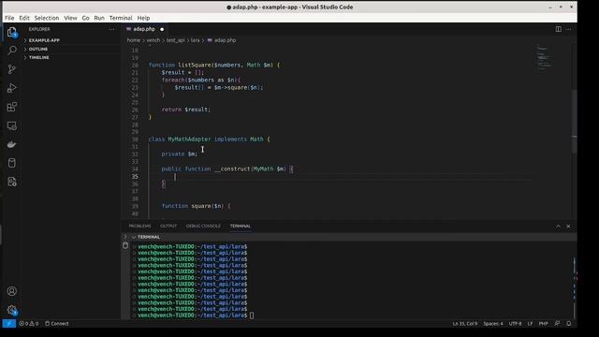Click the 'home' breadcrumb segment
Viewport: 599px width, 337px height.
[x=133, y=40]
